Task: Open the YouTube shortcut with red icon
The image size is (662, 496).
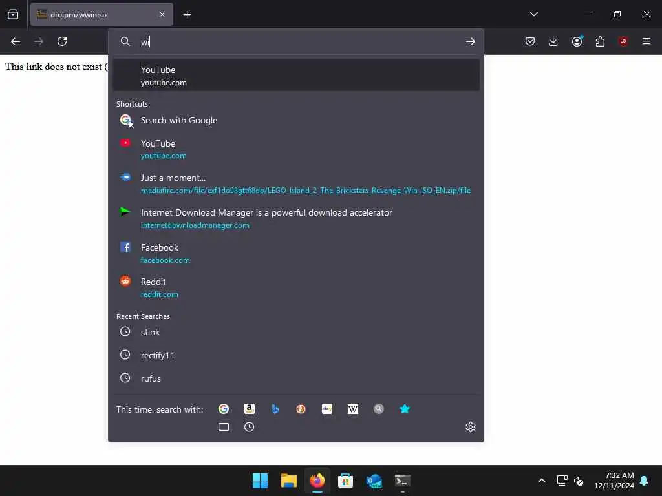Action: coord(296,149)
